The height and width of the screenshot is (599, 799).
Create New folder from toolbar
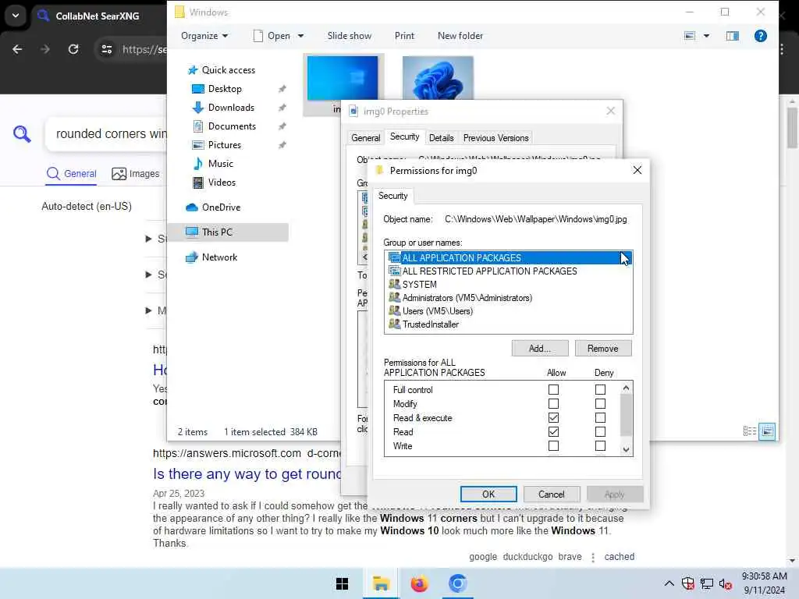click(x=460, y=36)
